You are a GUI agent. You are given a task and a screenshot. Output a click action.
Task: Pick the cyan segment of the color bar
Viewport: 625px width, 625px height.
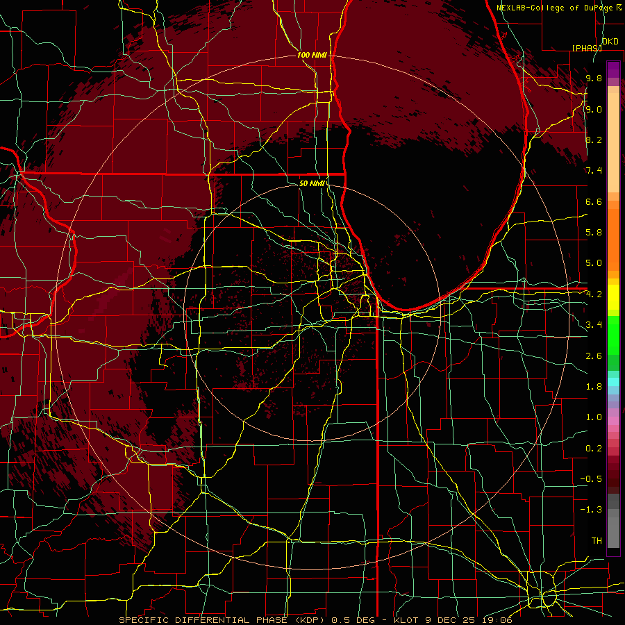(x=613, y=382)
